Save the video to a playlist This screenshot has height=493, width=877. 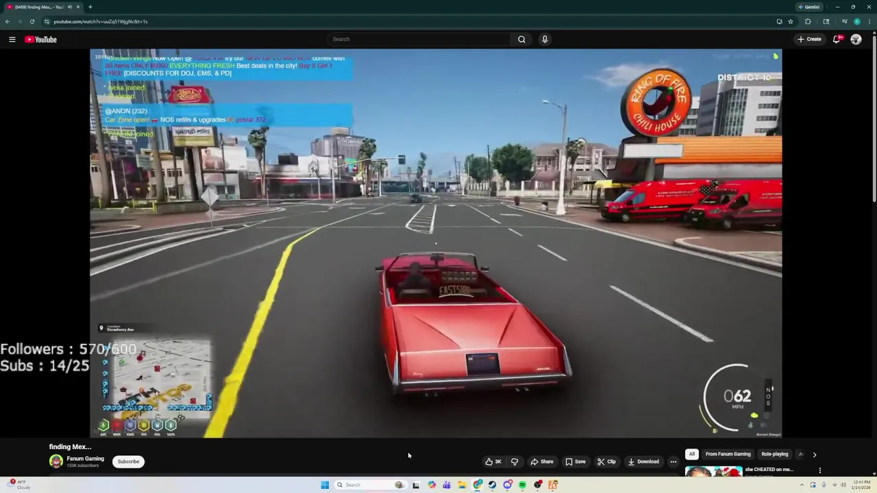tap(576, 462)
